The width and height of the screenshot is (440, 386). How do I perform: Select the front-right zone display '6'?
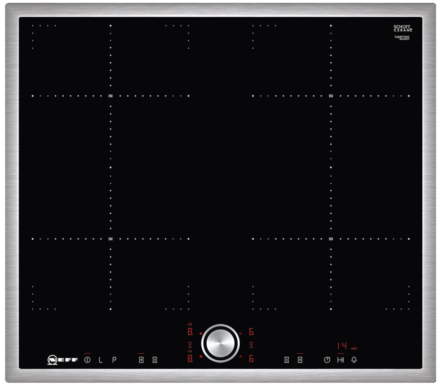click(x=251, y=359)
